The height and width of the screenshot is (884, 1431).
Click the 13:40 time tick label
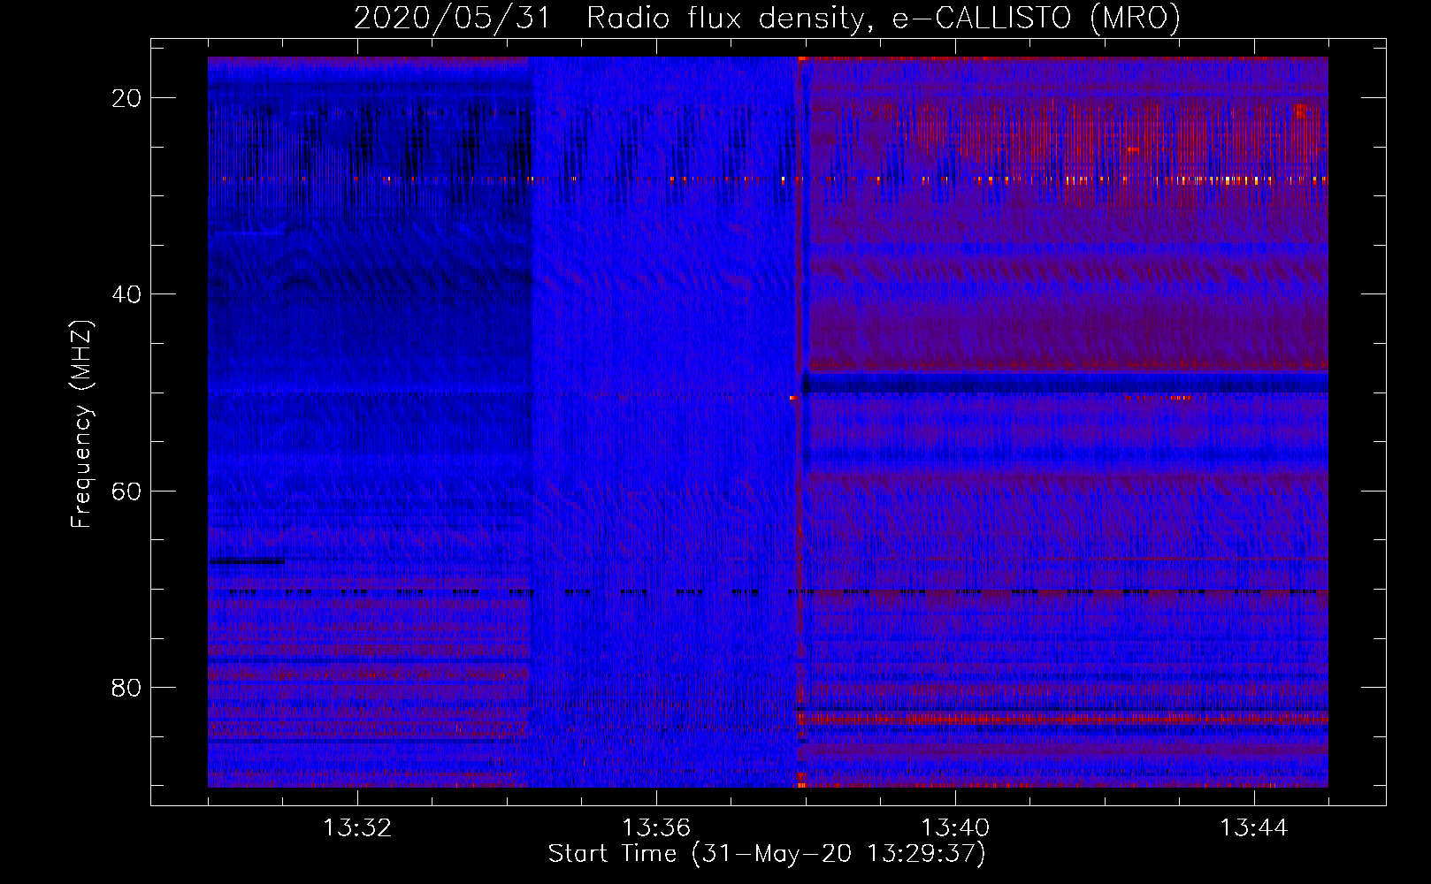955,828
